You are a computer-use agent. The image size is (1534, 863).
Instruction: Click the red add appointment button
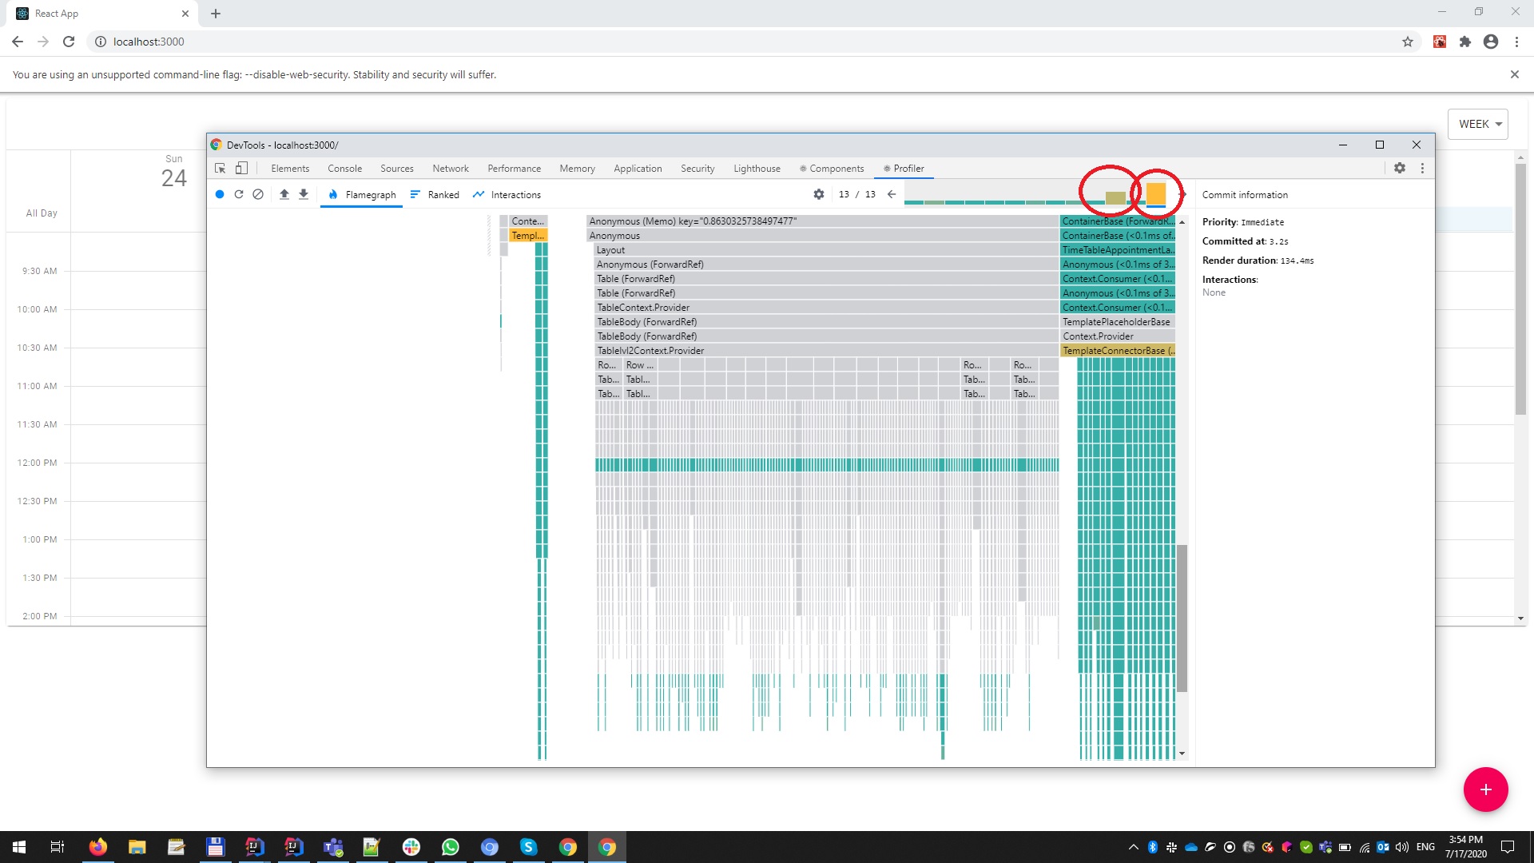coord(1485,789)
